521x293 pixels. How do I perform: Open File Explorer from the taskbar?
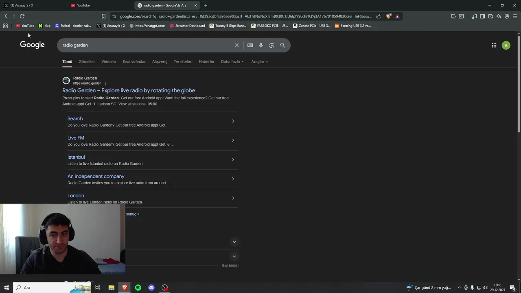tap(111, 288)
